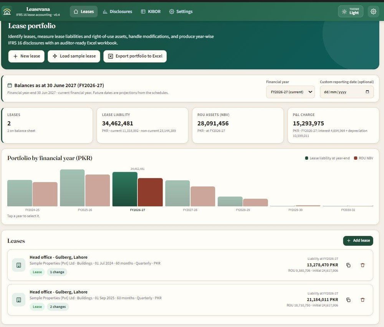Click the 21,184,011 PKR liability amount
The height and width of the screenshot is (327, 384).
pyautogui.click(x=322, y=300)
